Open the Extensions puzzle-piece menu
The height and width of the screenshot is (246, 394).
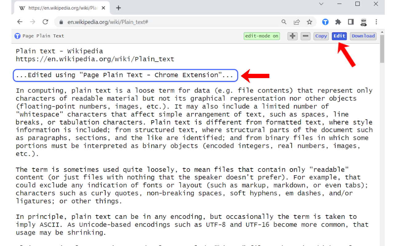tap(338, 22)
